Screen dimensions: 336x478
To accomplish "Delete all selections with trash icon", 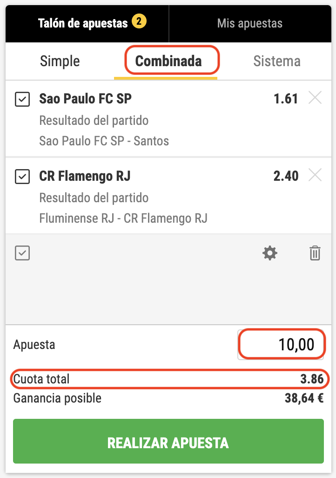I will [x=315, y=253].
